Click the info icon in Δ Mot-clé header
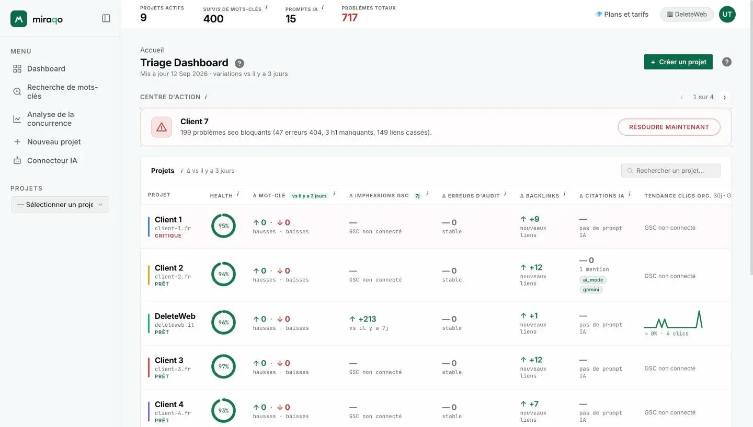This screenshot has width=753, height=427. pos(334,194)
